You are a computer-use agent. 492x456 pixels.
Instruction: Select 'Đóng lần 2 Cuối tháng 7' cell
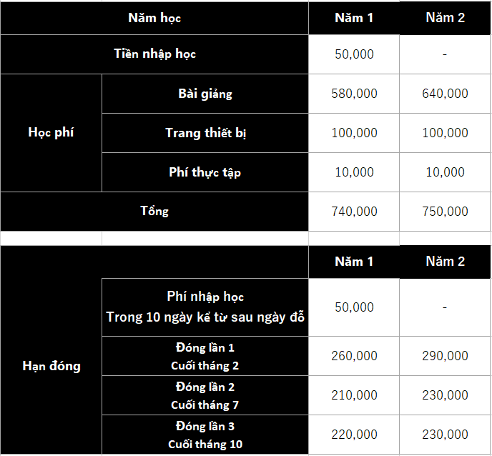click(205, 395)
